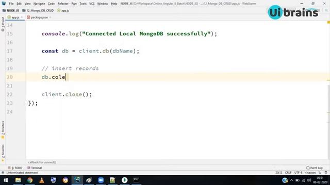The image size is (330, 185).
Task: Click the NODE_JS breadcrumb folder
Action: click(10, 10)
